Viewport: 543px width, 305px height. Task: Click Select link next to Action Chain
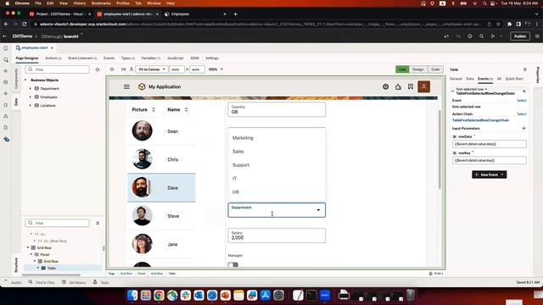(522, 114)
